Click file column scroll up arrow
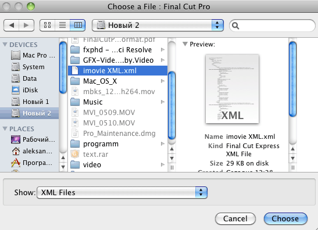Viewport: 318px width, 230px height. click(x=171, y=149)
